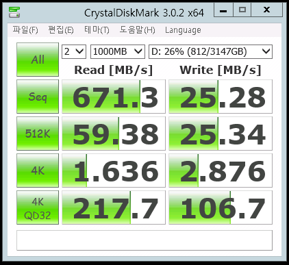Select the 4K read result 1.636
Image resolution: width=289 pixels, height=265 pixels.
pyautogui.click(x=114, y=171)
